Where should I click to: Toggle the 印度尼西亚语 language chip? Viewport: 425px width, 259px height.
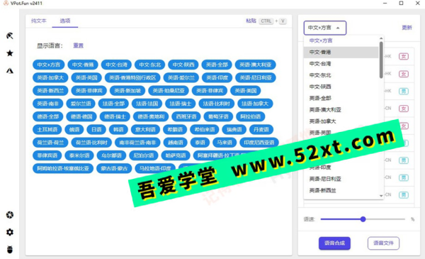[x=259, y=143]
